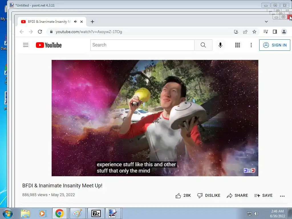Image resolution: width=292 pixels, height=219 pixels.
Task: Go to YouTube home via logo
Action: click(x=48, y=45)
